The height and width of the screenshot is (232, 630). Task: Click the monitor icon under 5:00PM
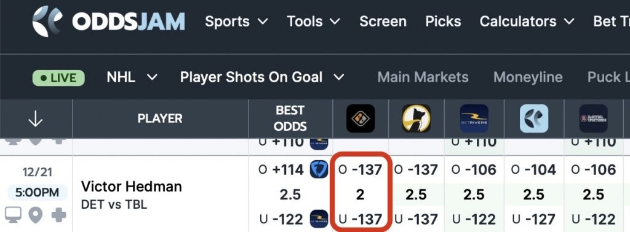(x=14, y=215)
